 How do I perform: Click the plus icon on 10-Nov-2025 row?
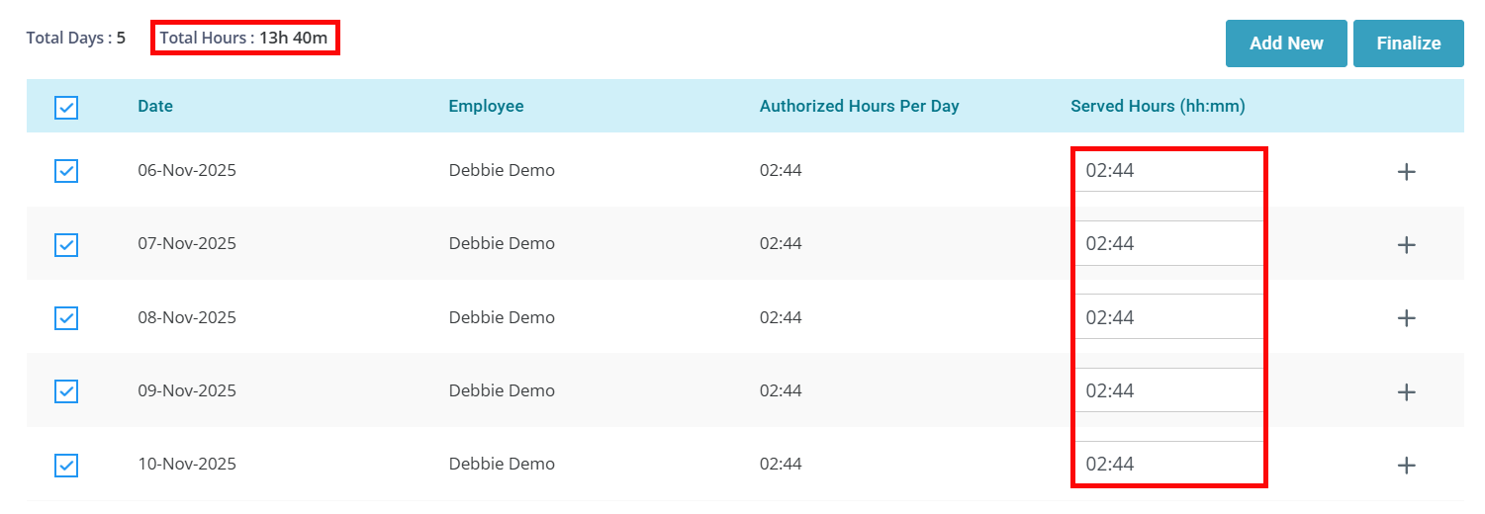1406,466
